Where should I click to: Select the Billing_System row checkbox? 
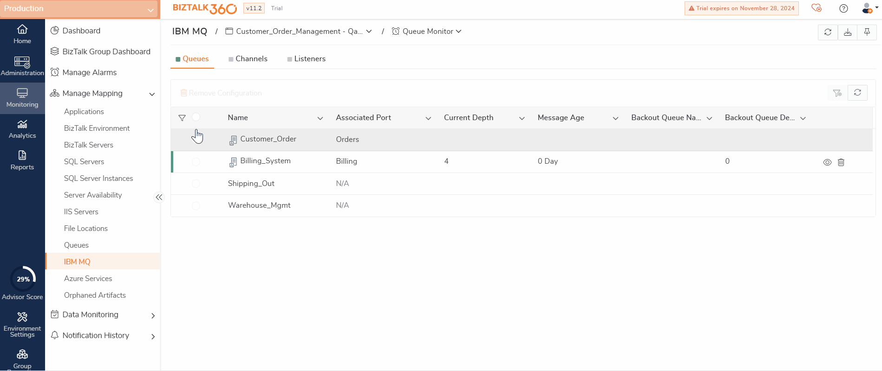pyautogui.click(x=196, y=161)
